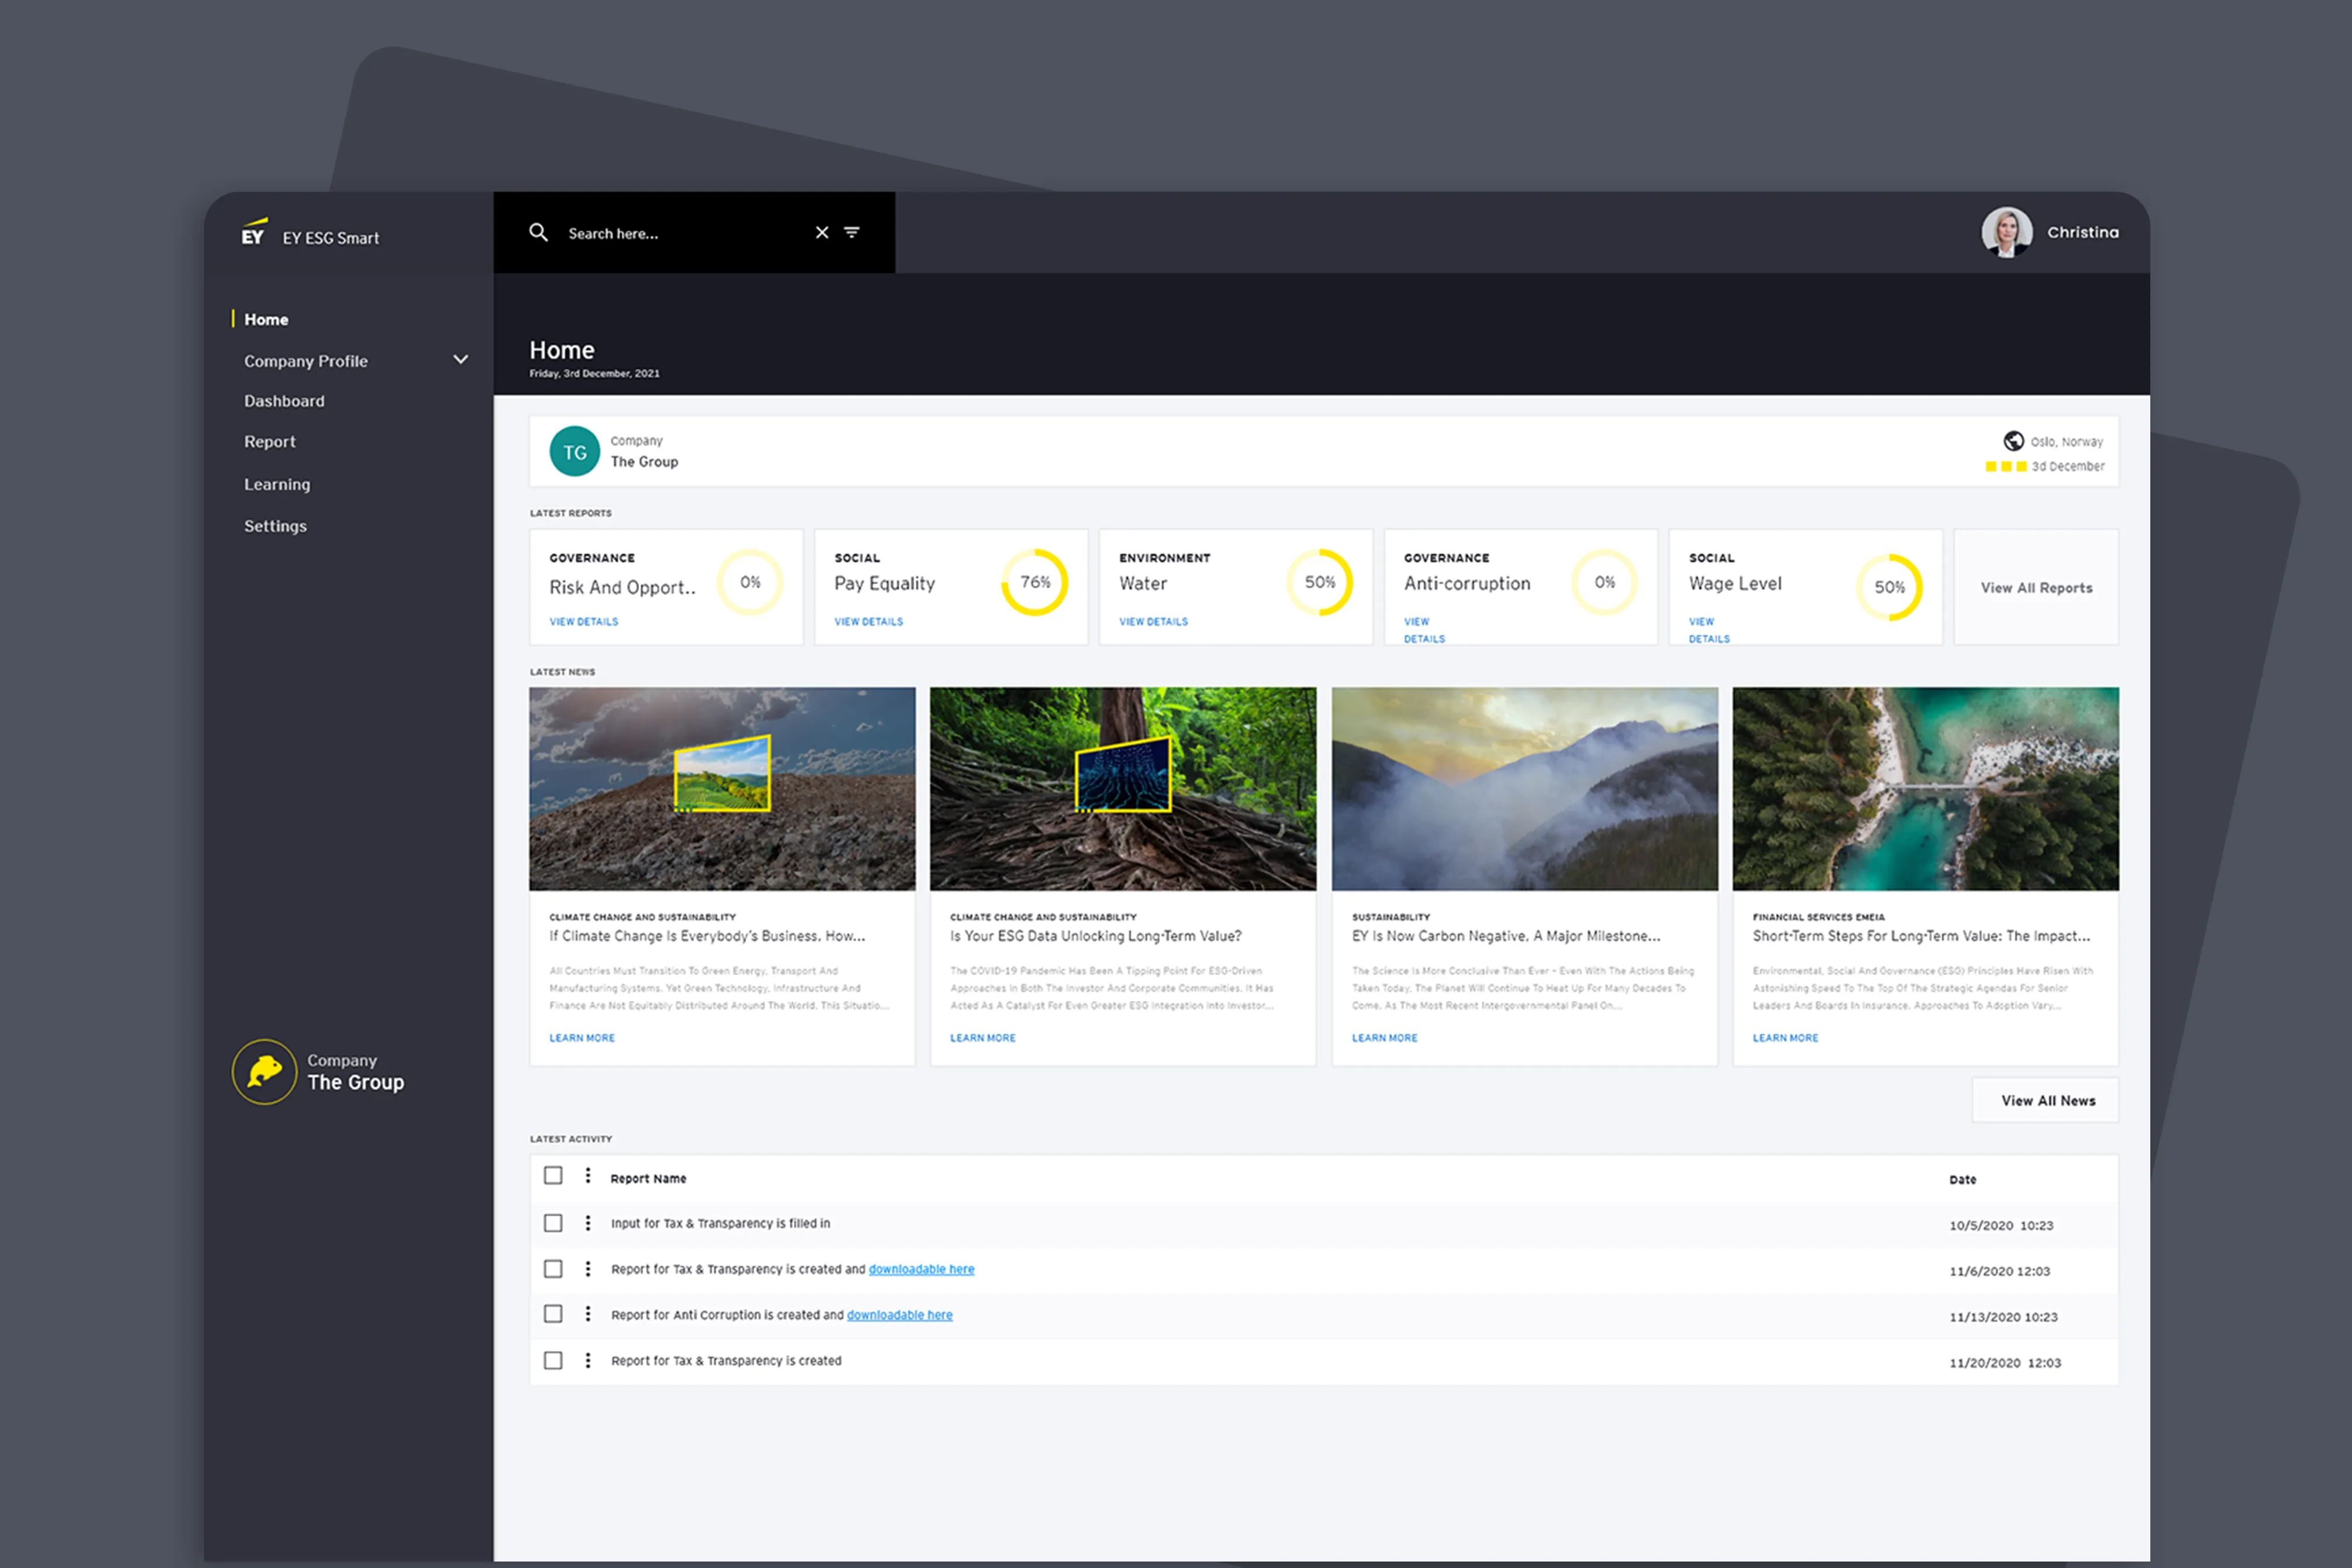Open Christina's profile avatar

click(2006, 232)
